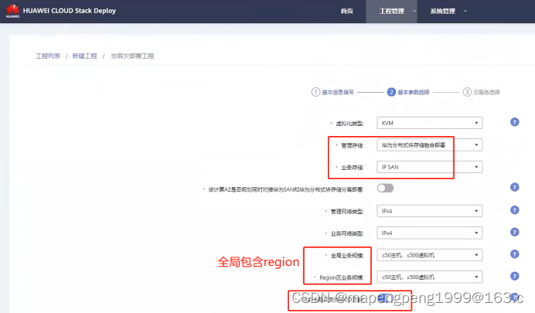Viewport: 535px width, 313px height.
Task: Show help for 管理网络类型
Action: click(x=515, y=210)
